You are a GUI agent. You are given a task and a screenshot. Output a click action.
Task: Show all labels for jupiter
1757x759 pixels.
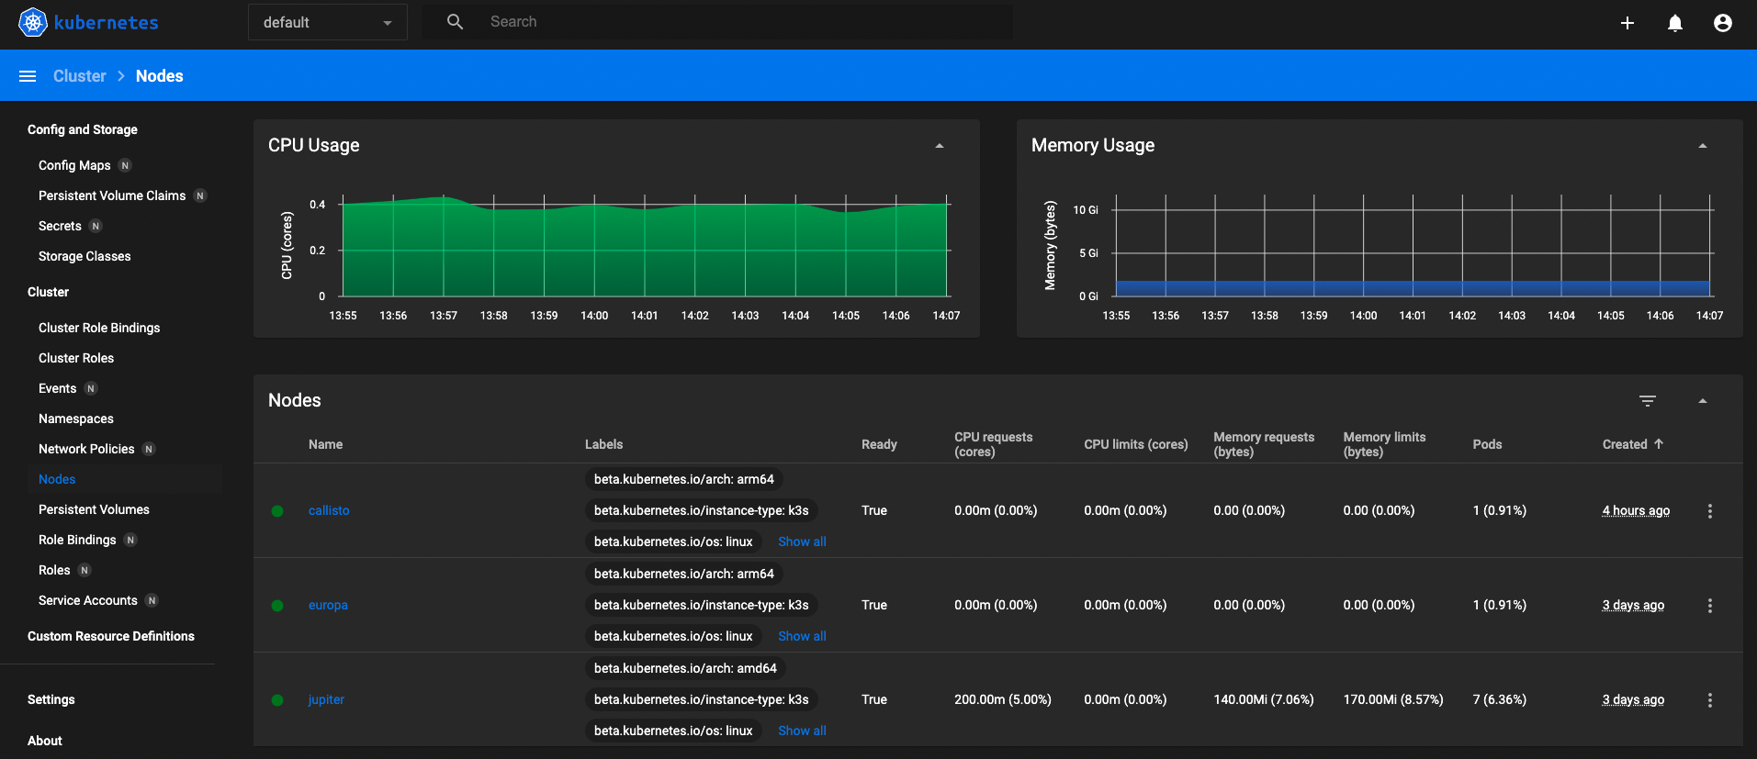(802, 731)
